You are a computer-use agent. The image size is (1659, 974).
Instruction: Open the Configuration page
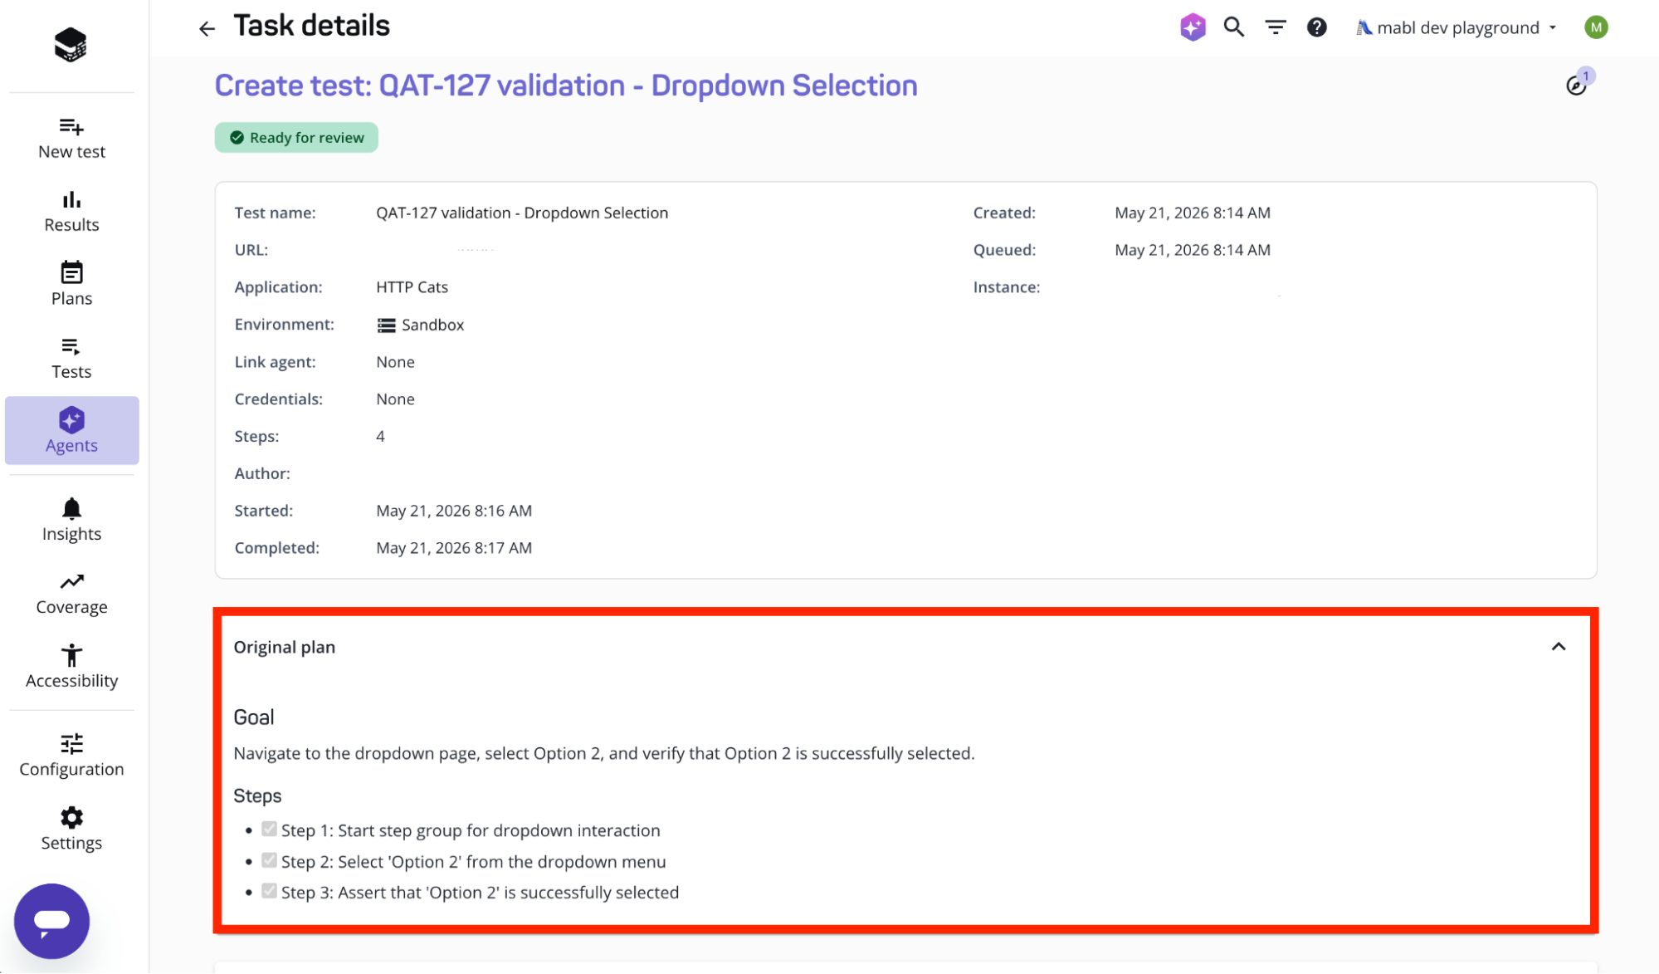point(71,755)
